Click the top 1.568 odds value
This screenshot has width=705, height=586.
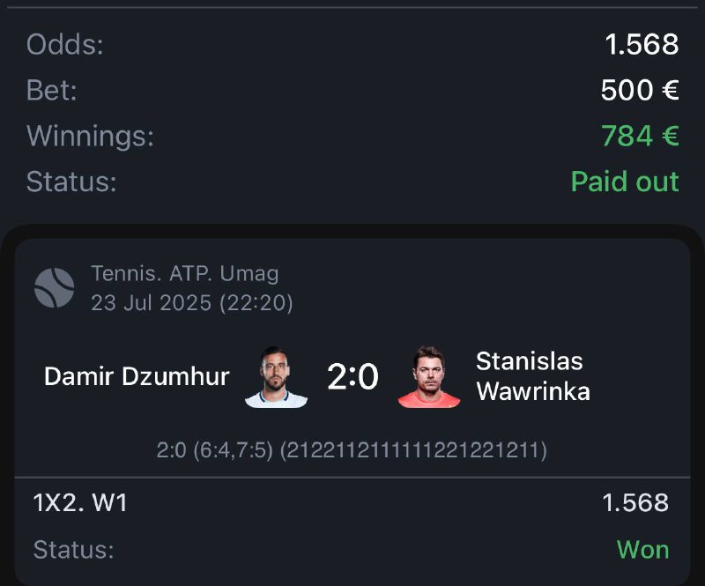642,44
